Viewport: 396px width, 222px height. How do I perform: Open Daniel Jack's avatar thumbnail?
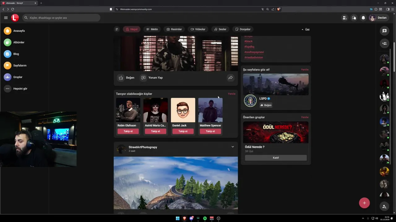[183, 110]
